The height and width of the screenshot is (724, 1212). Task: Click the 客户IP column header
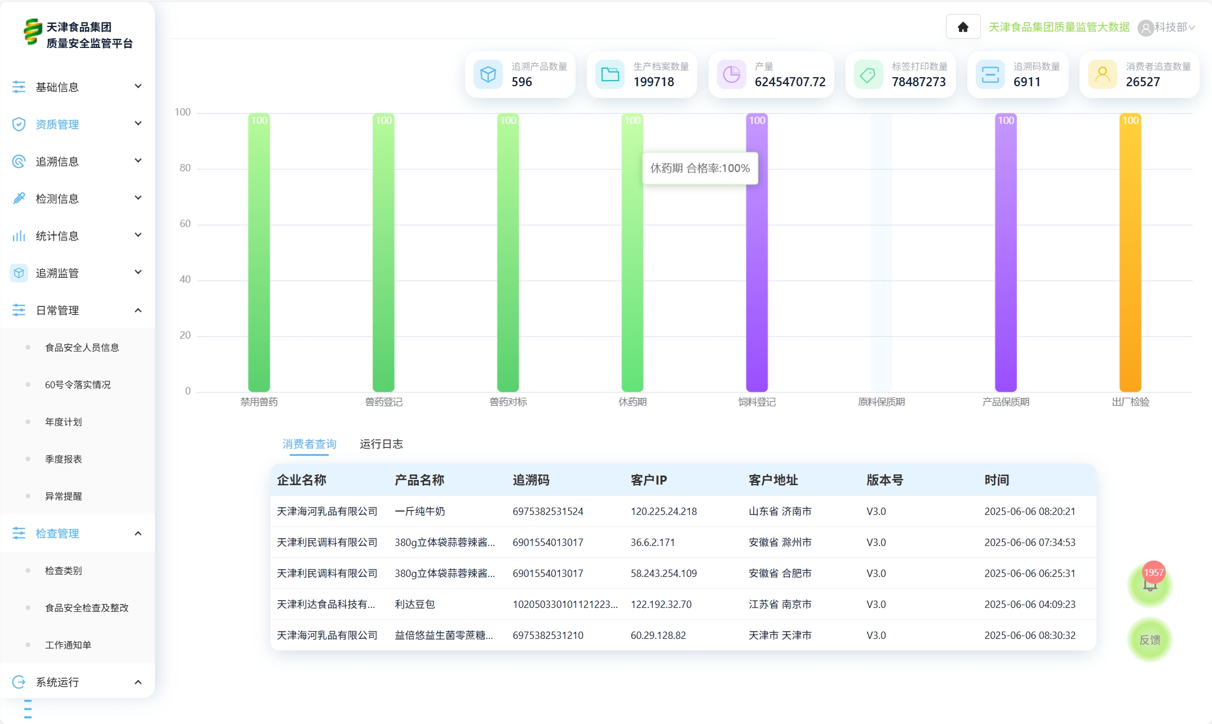(649, 480)
